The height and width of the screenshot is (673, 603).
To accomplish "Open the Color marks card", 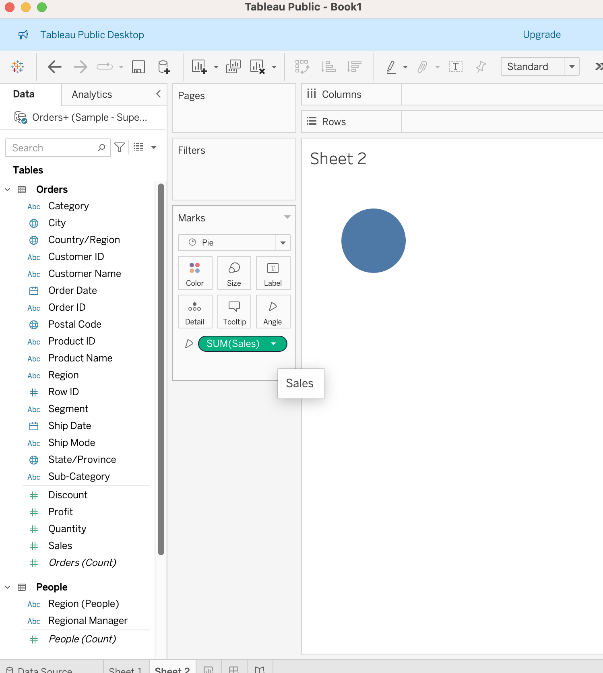I will [195, 273].
